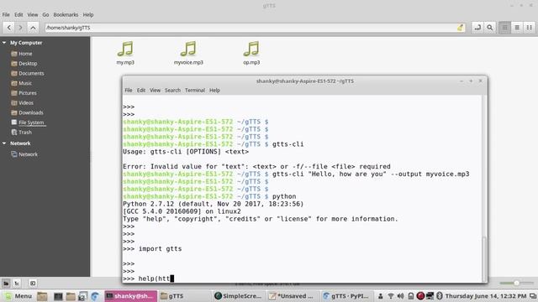This screenshot has height=302, width=538.
Task: Open the Terminal menu
Action: 194,91
